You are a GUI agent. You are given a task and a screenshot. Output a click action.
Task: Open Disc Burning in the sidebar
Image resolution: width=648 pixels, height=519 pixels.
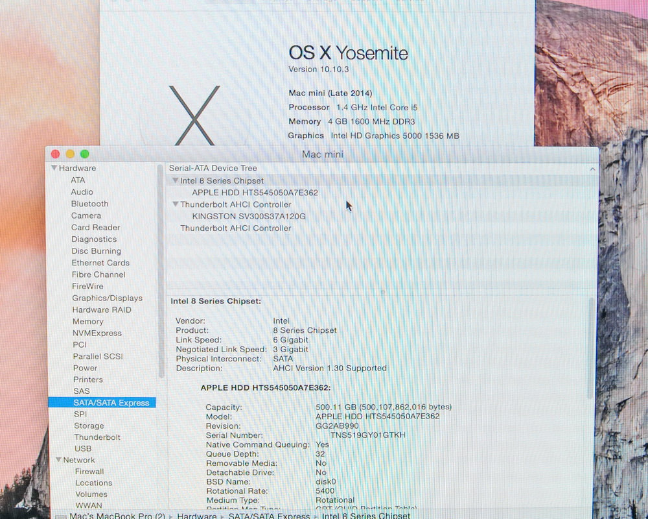[x=97, y=251]
